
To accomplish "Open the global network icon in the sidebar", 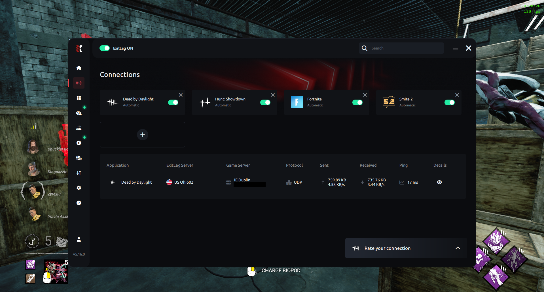I will click(x=79, y=158).
